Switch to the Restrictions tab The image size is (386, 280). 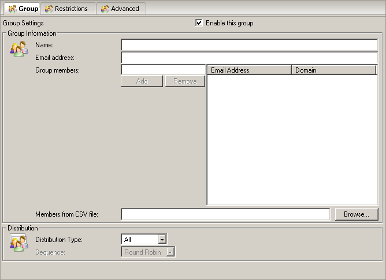click(70, 9)
